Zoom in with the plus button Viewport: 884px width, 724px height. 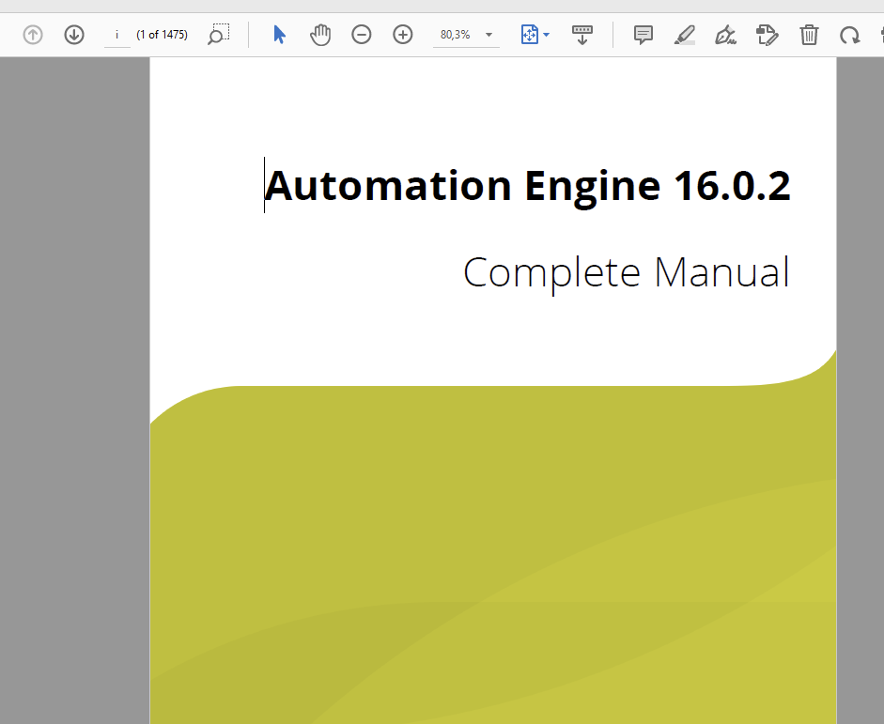point(403,35)
